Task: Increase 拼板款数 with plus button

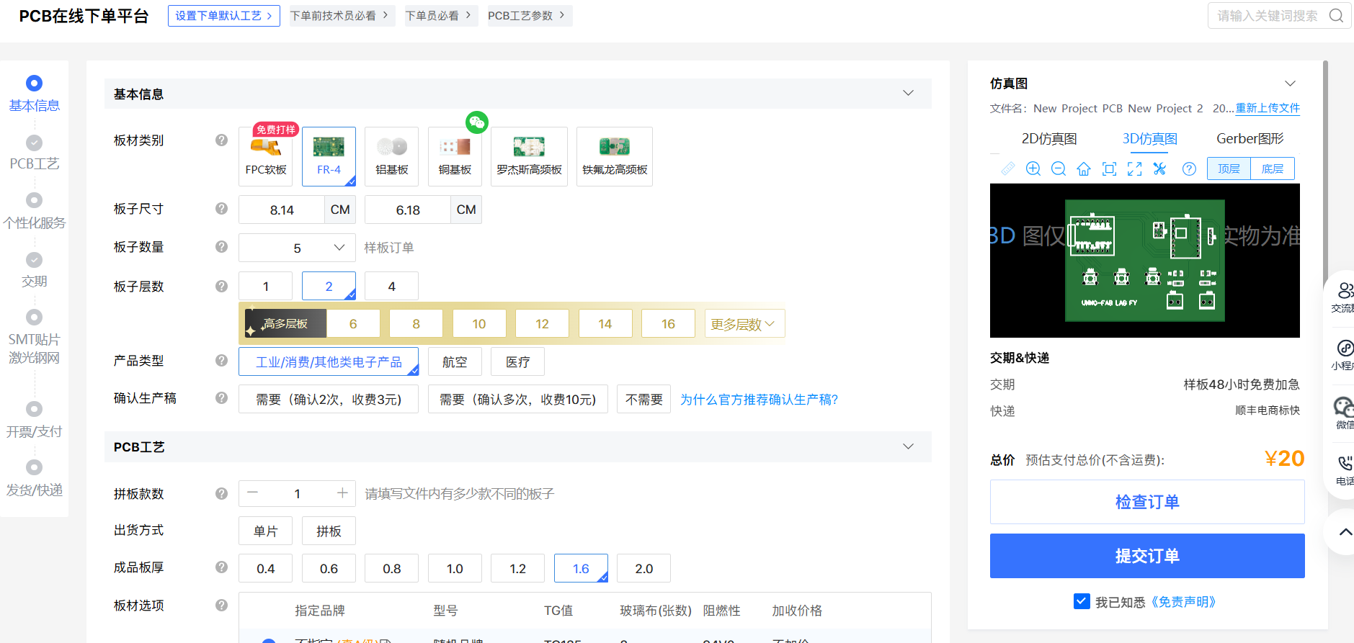Action: click(342, 493)
